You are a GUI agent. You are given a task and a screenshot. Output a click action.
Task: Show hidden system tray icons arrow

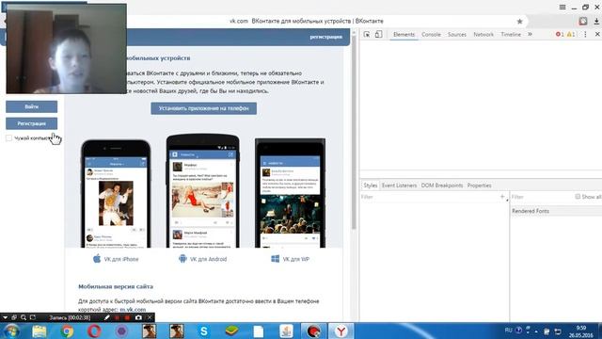[x=536, y=331]
